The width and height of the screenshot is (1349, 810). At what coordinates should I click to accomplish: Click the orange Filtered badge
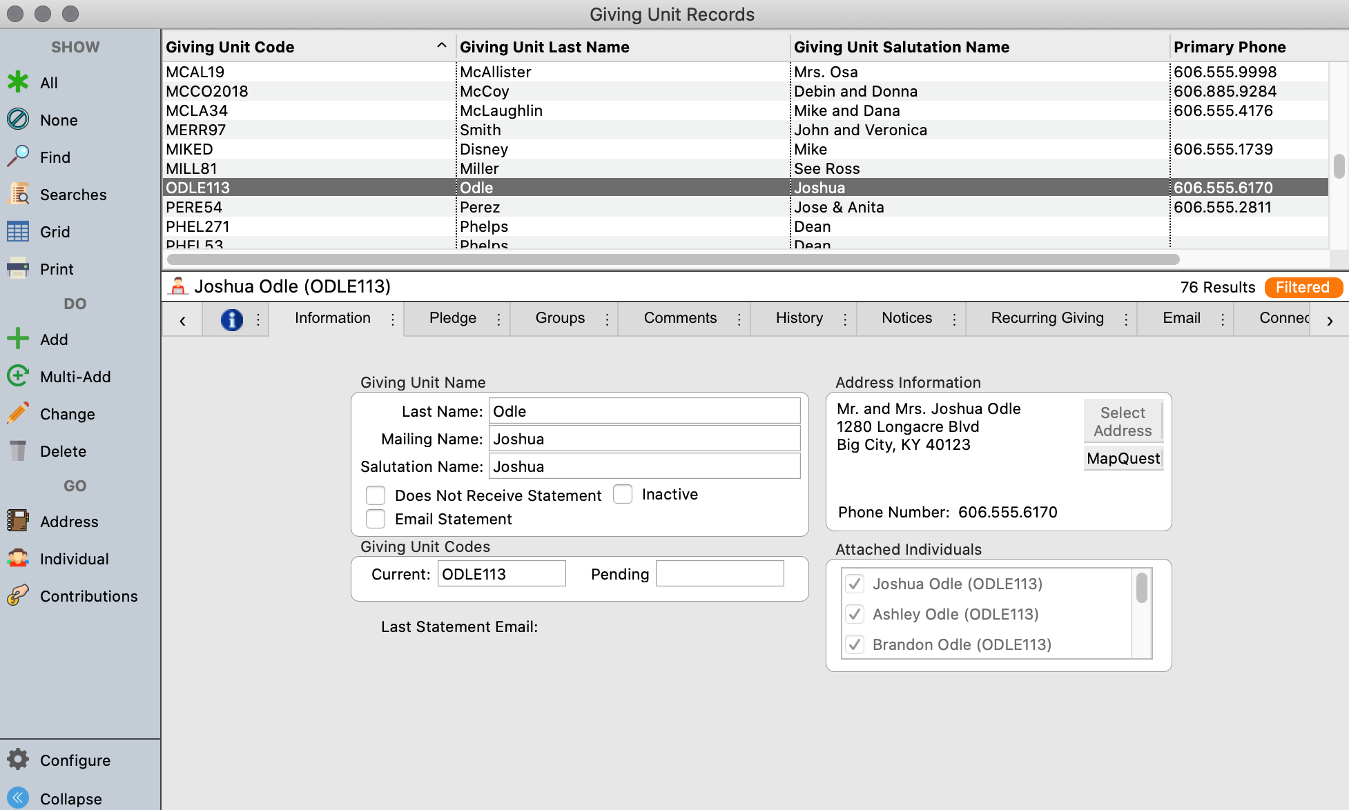(1302, 287)
